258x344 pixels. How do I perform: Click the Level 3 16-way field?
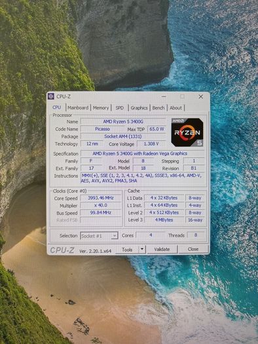click(x=195, y=220)
